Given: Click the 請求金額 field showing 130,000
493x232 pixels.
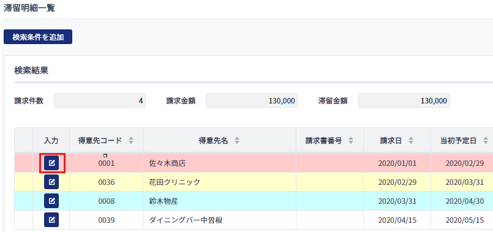Looking at the screenshot, I should pos(252,100).
